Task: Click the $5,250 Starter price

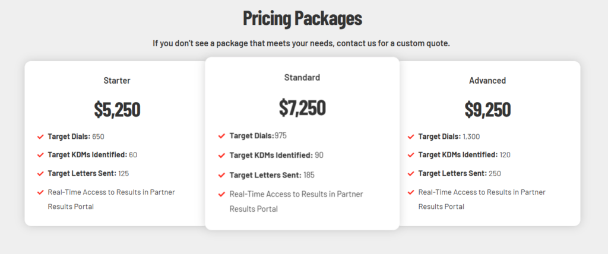Action: (x=117, y=109)
